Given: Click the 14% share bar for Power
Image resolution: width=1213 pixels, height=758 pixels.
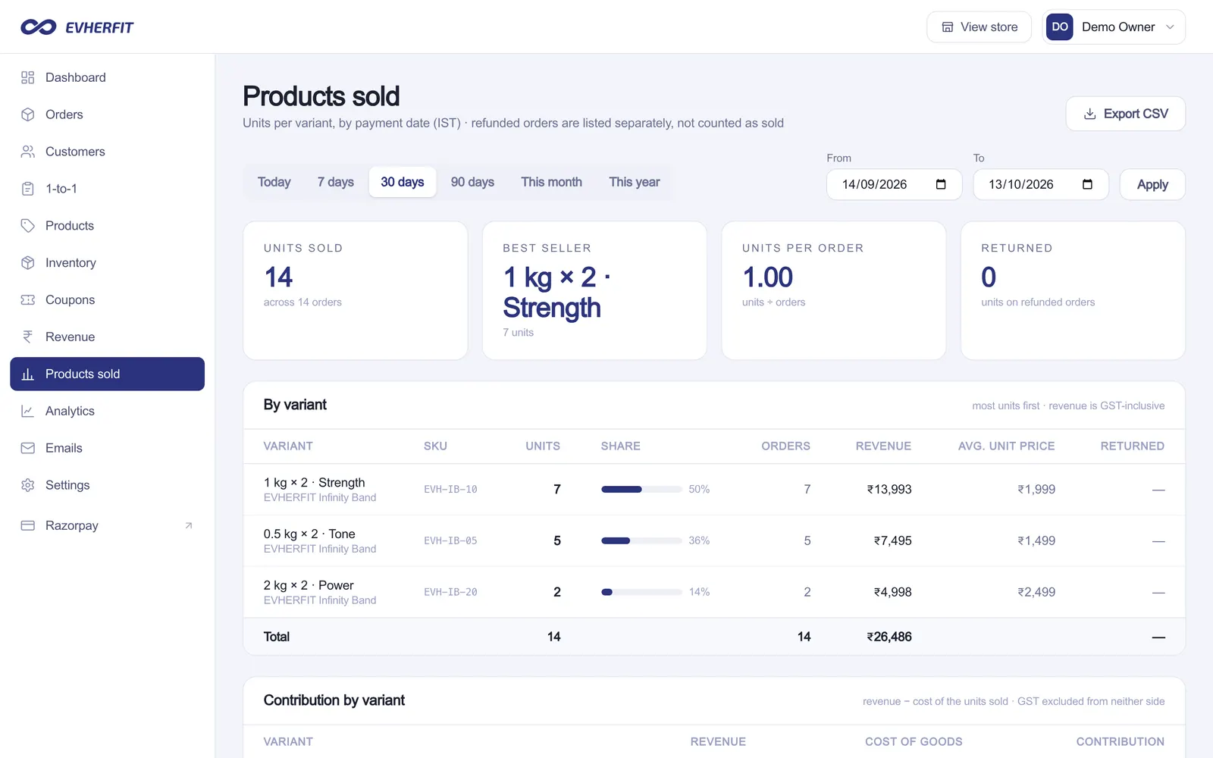Looking at the screenshot, I should [x=641, y=592].
